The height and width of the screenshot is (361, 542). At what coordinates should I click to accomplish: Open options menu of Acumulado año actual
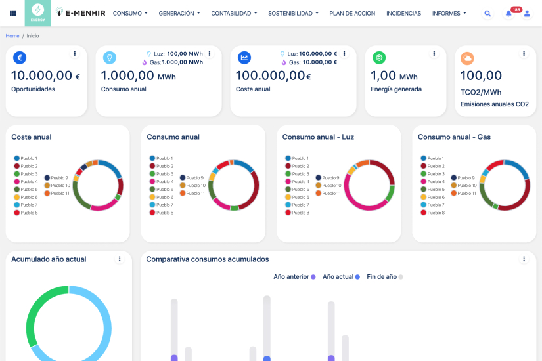pyautogui.click(x=120, y=259)
